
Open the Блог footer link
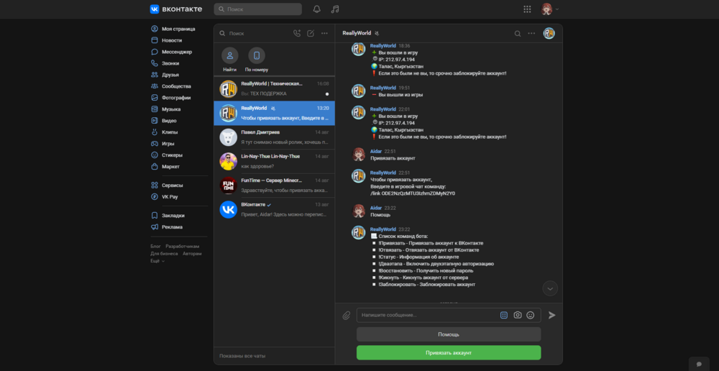coord(155,247)
